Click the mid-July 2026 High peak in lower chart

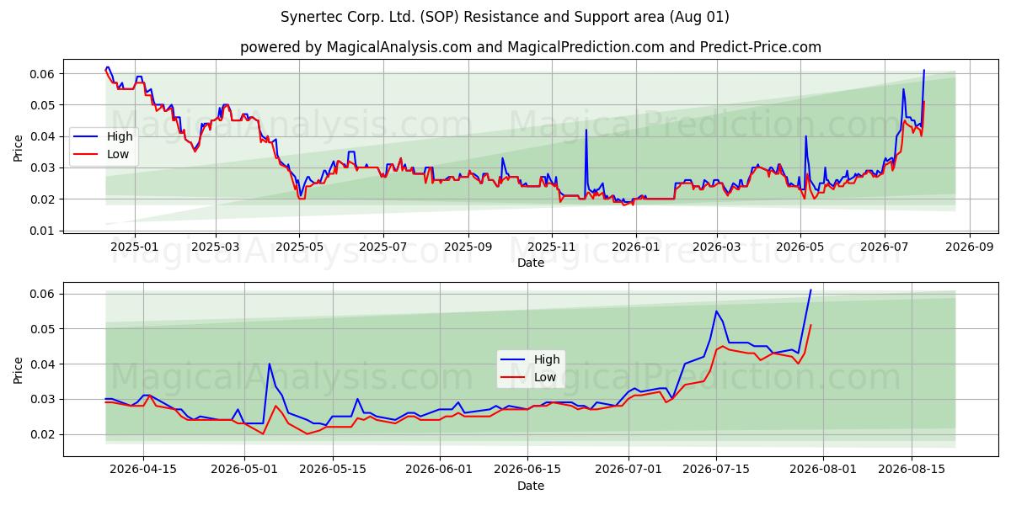pos(717,311)
